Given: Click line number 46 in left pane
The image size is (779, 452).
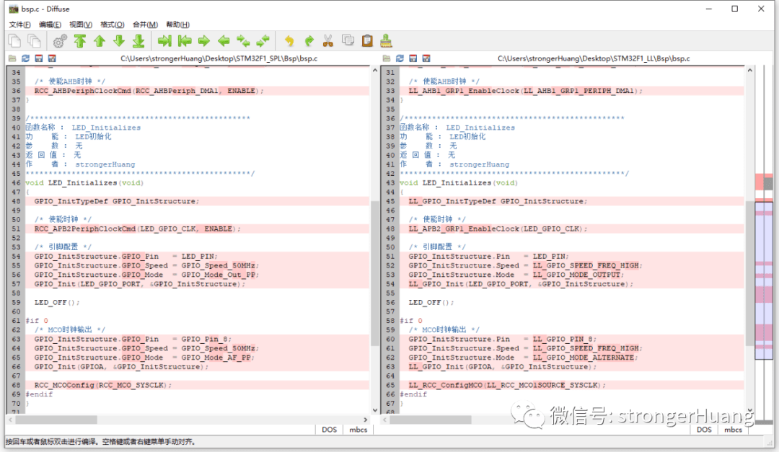Looking at the screenshot, I should coord(17,183).
